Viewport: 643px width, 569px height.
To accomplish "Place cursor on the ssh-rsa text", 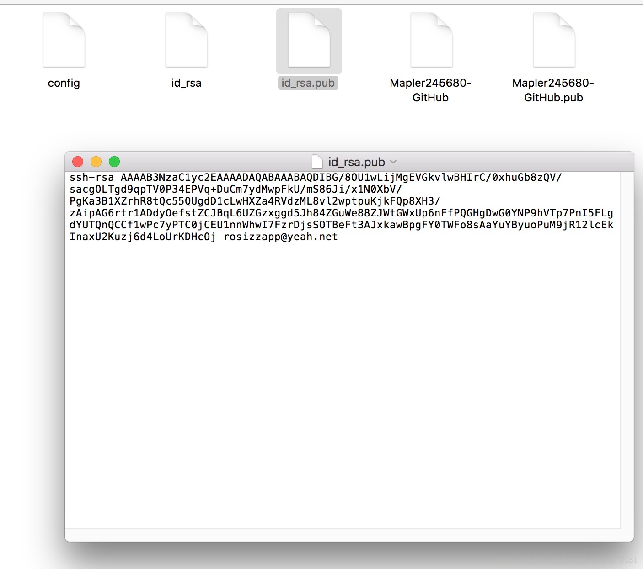I will click(92, 177).
